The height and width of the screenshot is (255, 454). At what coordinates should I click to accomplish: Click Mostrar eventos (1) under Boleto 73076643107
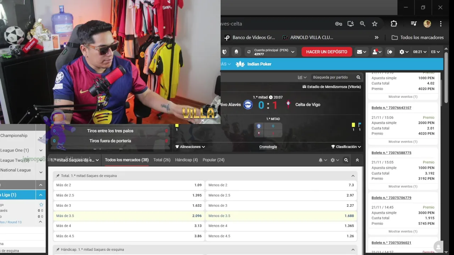coord(403,142)
